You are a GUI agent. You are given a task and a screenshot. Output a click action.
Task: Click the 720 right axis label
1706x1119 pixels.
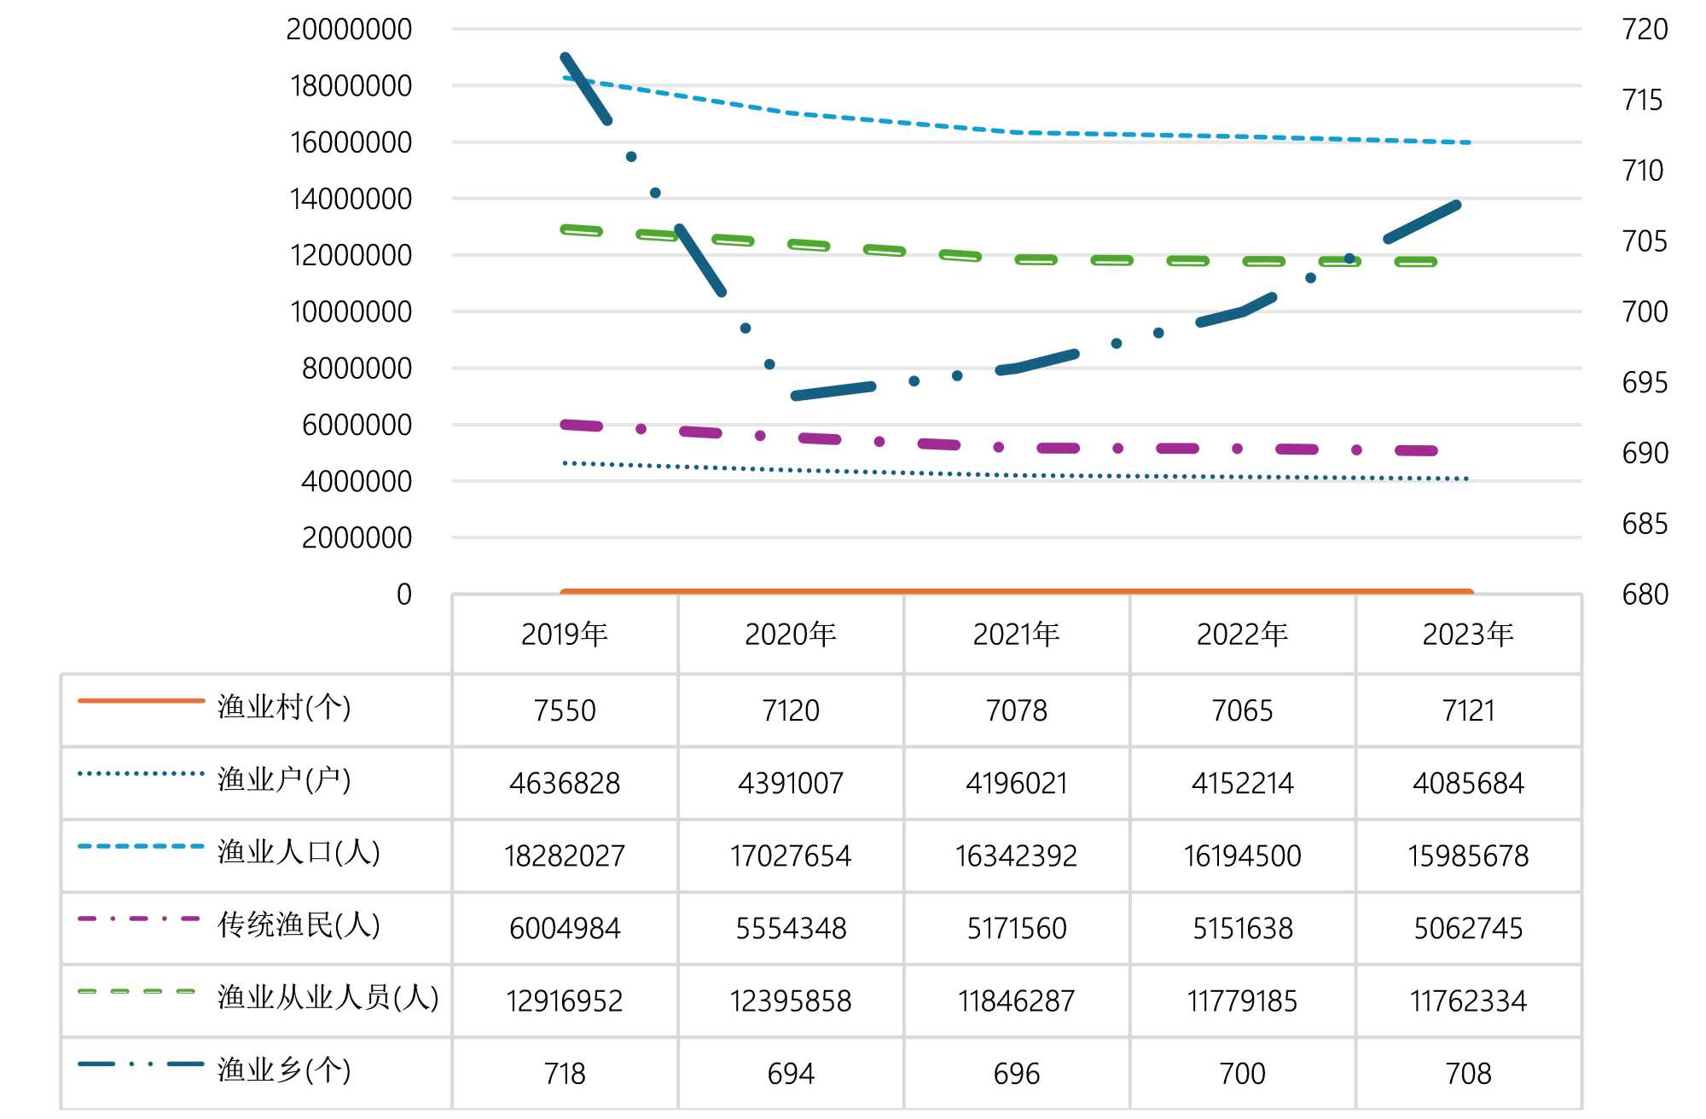point(1644,30)
